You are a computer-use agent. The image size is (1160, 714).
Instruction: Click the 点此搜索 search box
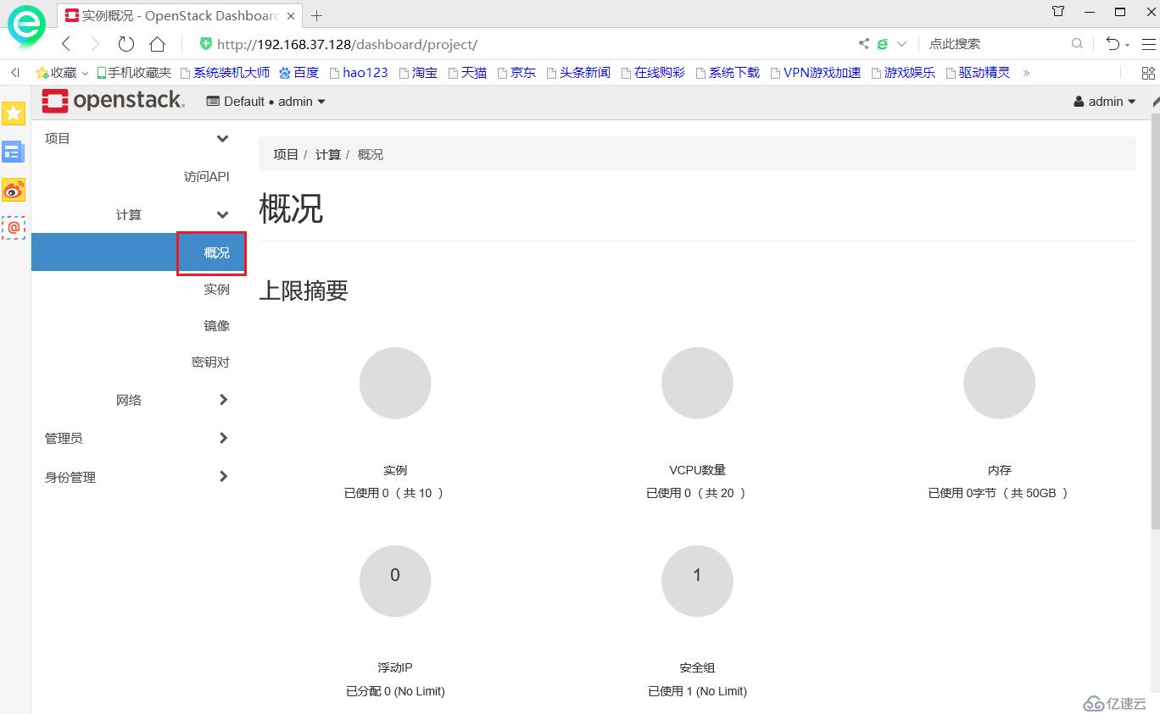click(996, 44)
